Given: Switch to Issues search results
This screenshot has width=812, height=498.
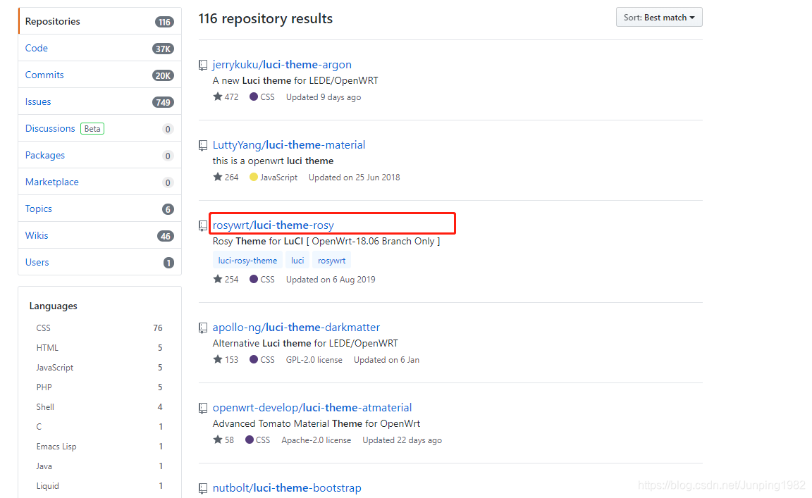Looking at the screenshot, I should pos(100,102).
